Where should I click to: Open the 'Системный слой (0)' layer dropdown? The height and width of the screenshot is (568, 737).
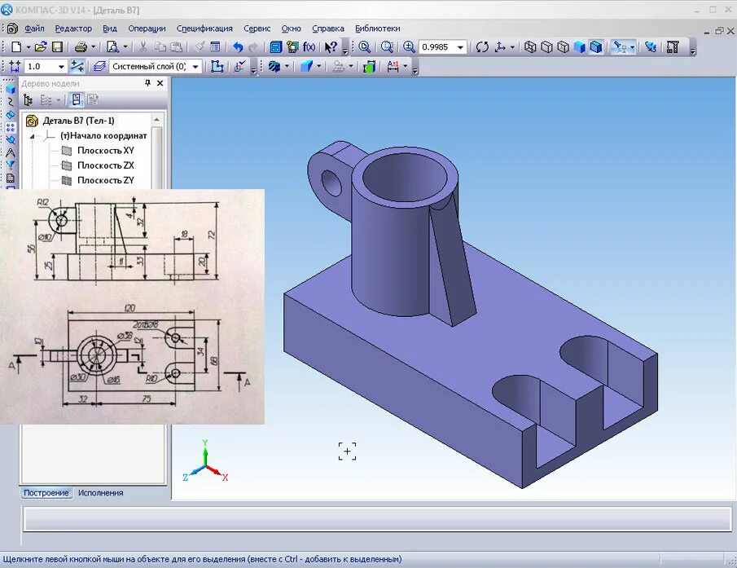point(195,66)
